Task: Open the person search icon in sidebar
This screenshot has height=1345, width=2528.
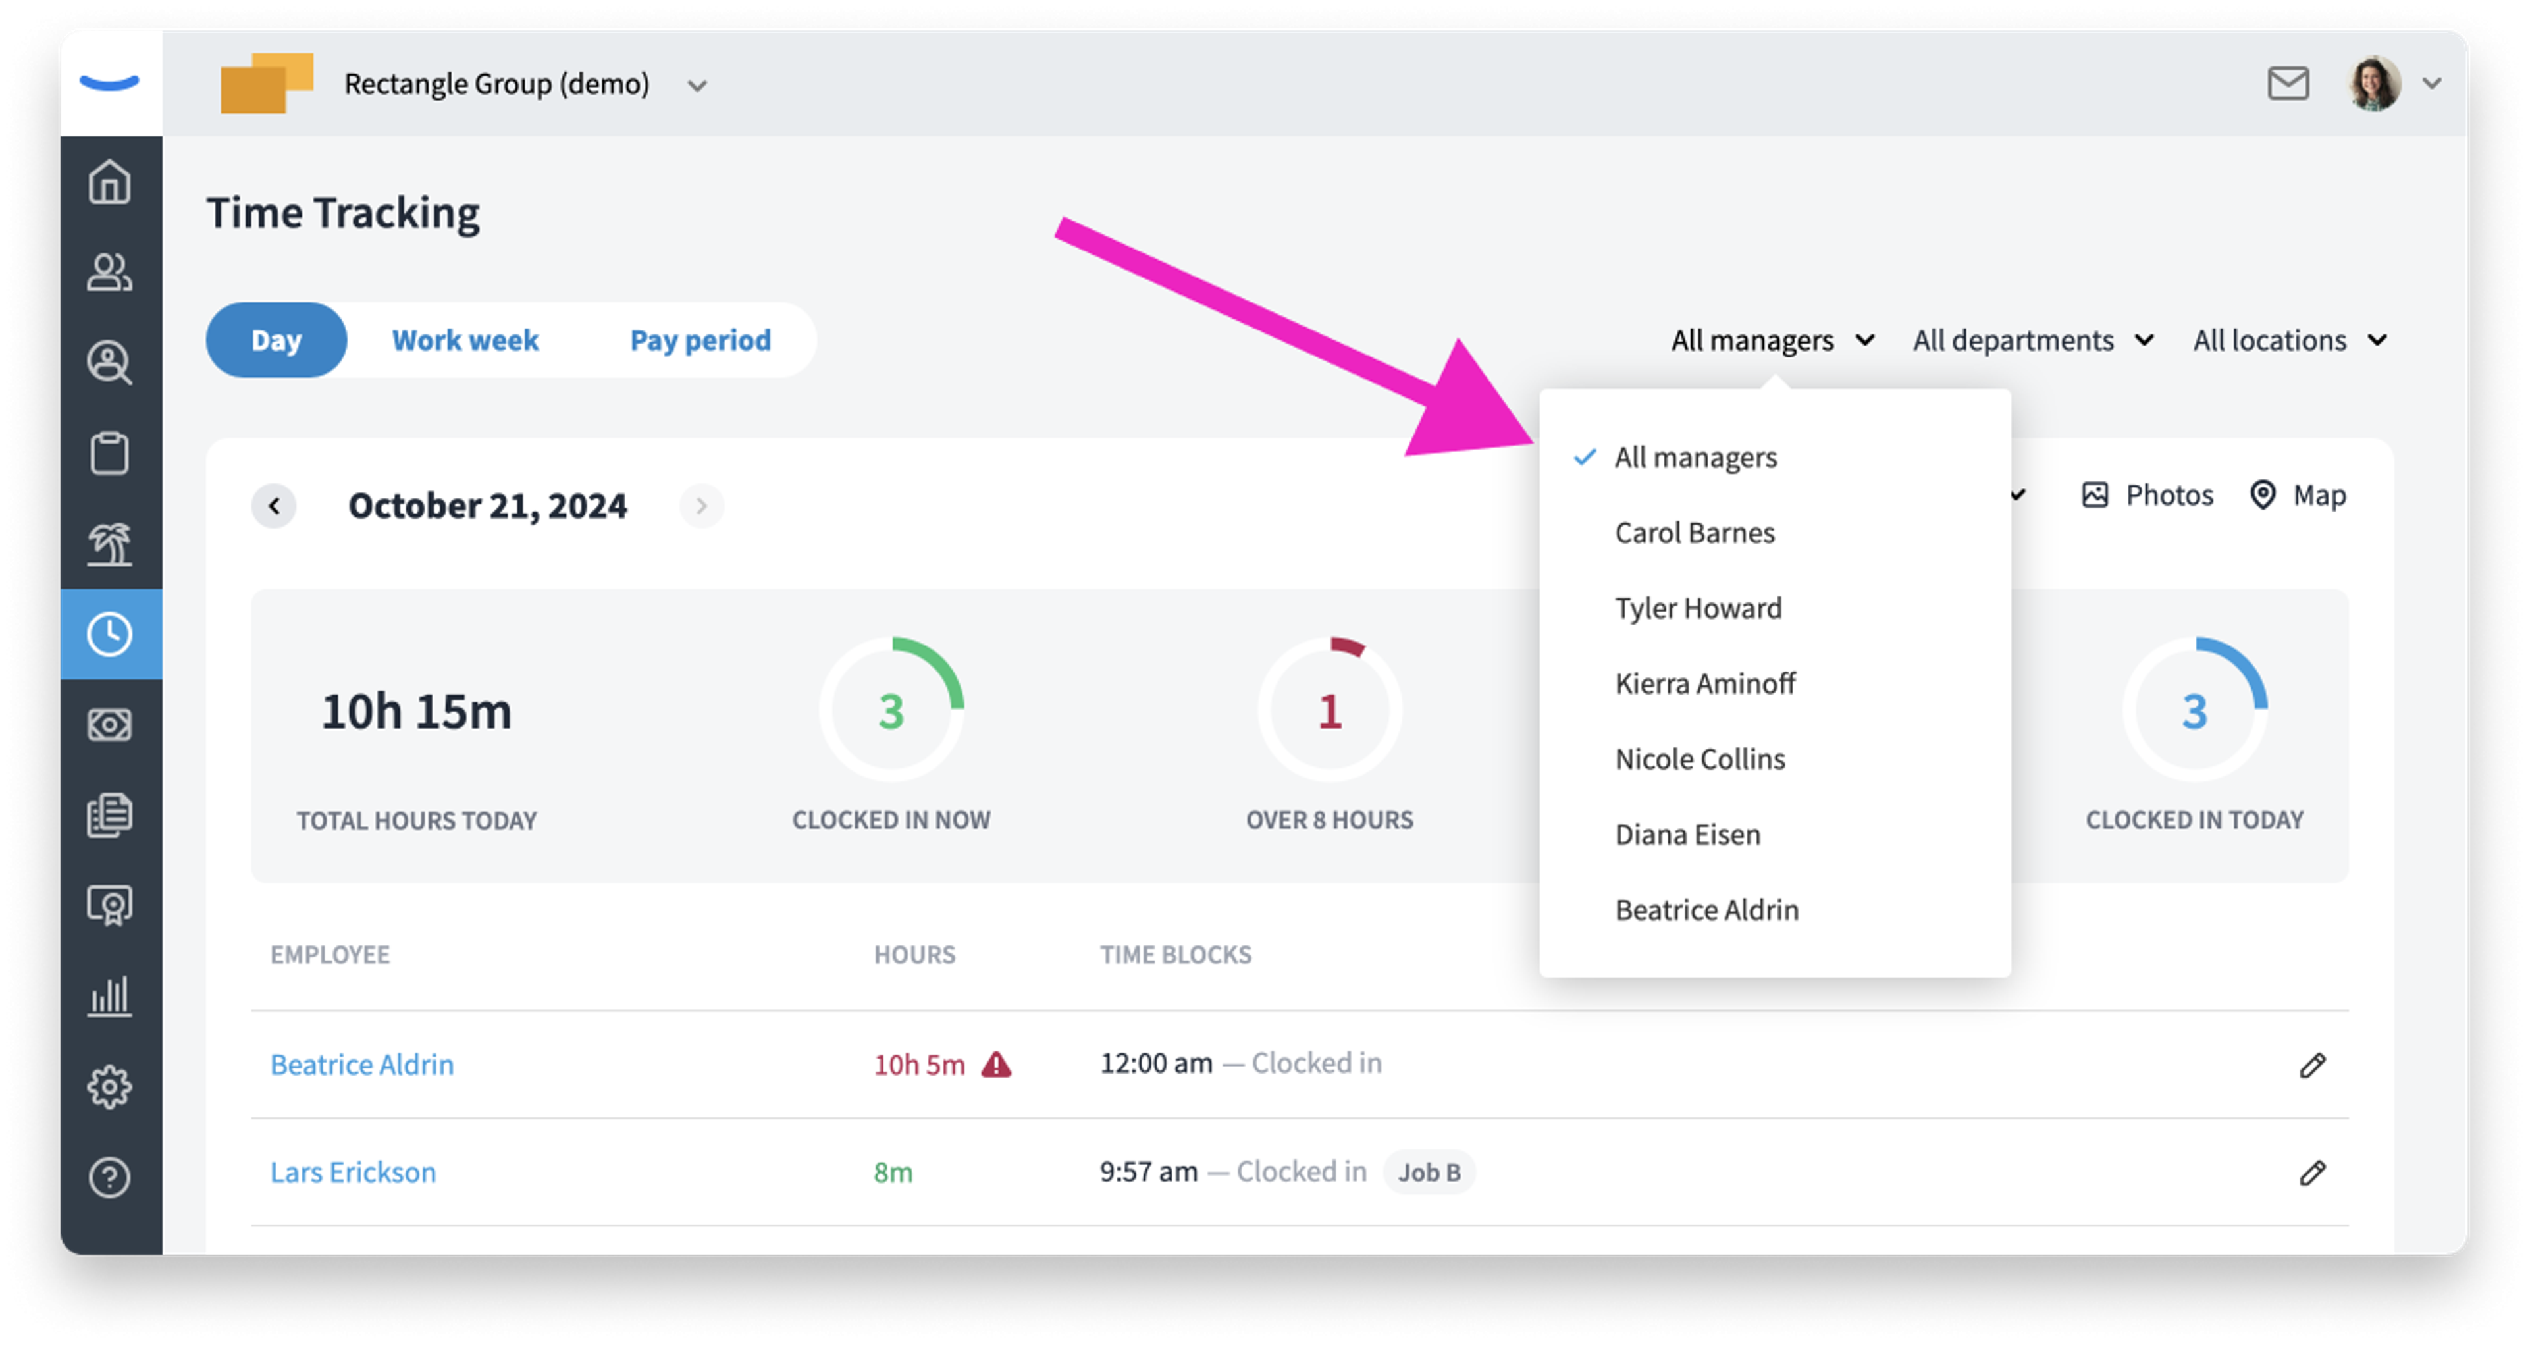Action: point(110,362)
